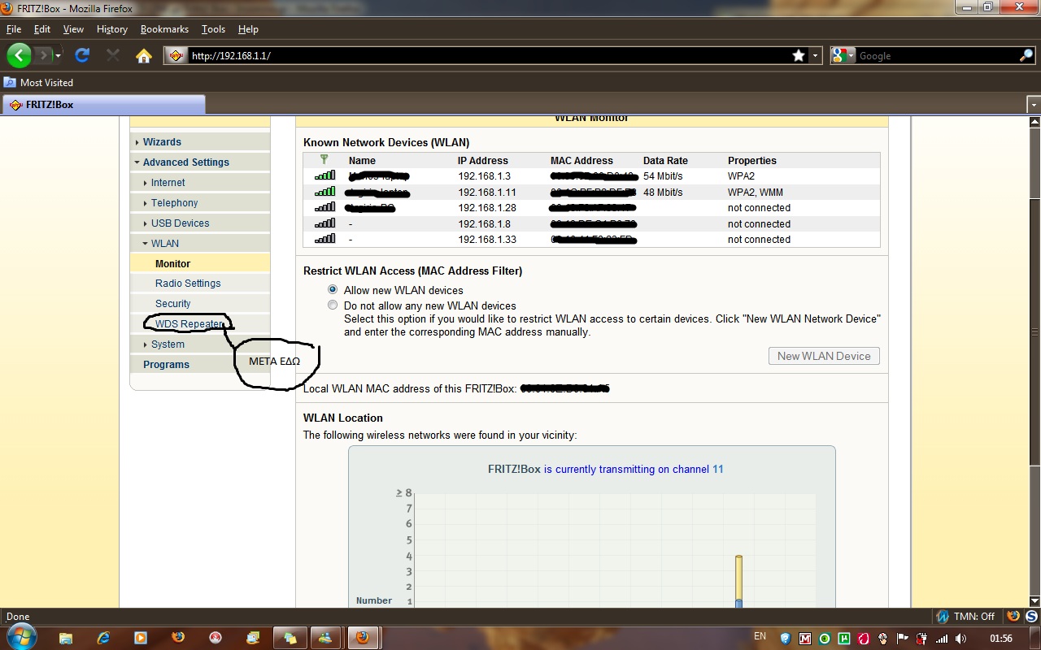This screenshot has height=650, width=1041.
Task: Click the wireless signal tray icon
Action: click(942, 639)
